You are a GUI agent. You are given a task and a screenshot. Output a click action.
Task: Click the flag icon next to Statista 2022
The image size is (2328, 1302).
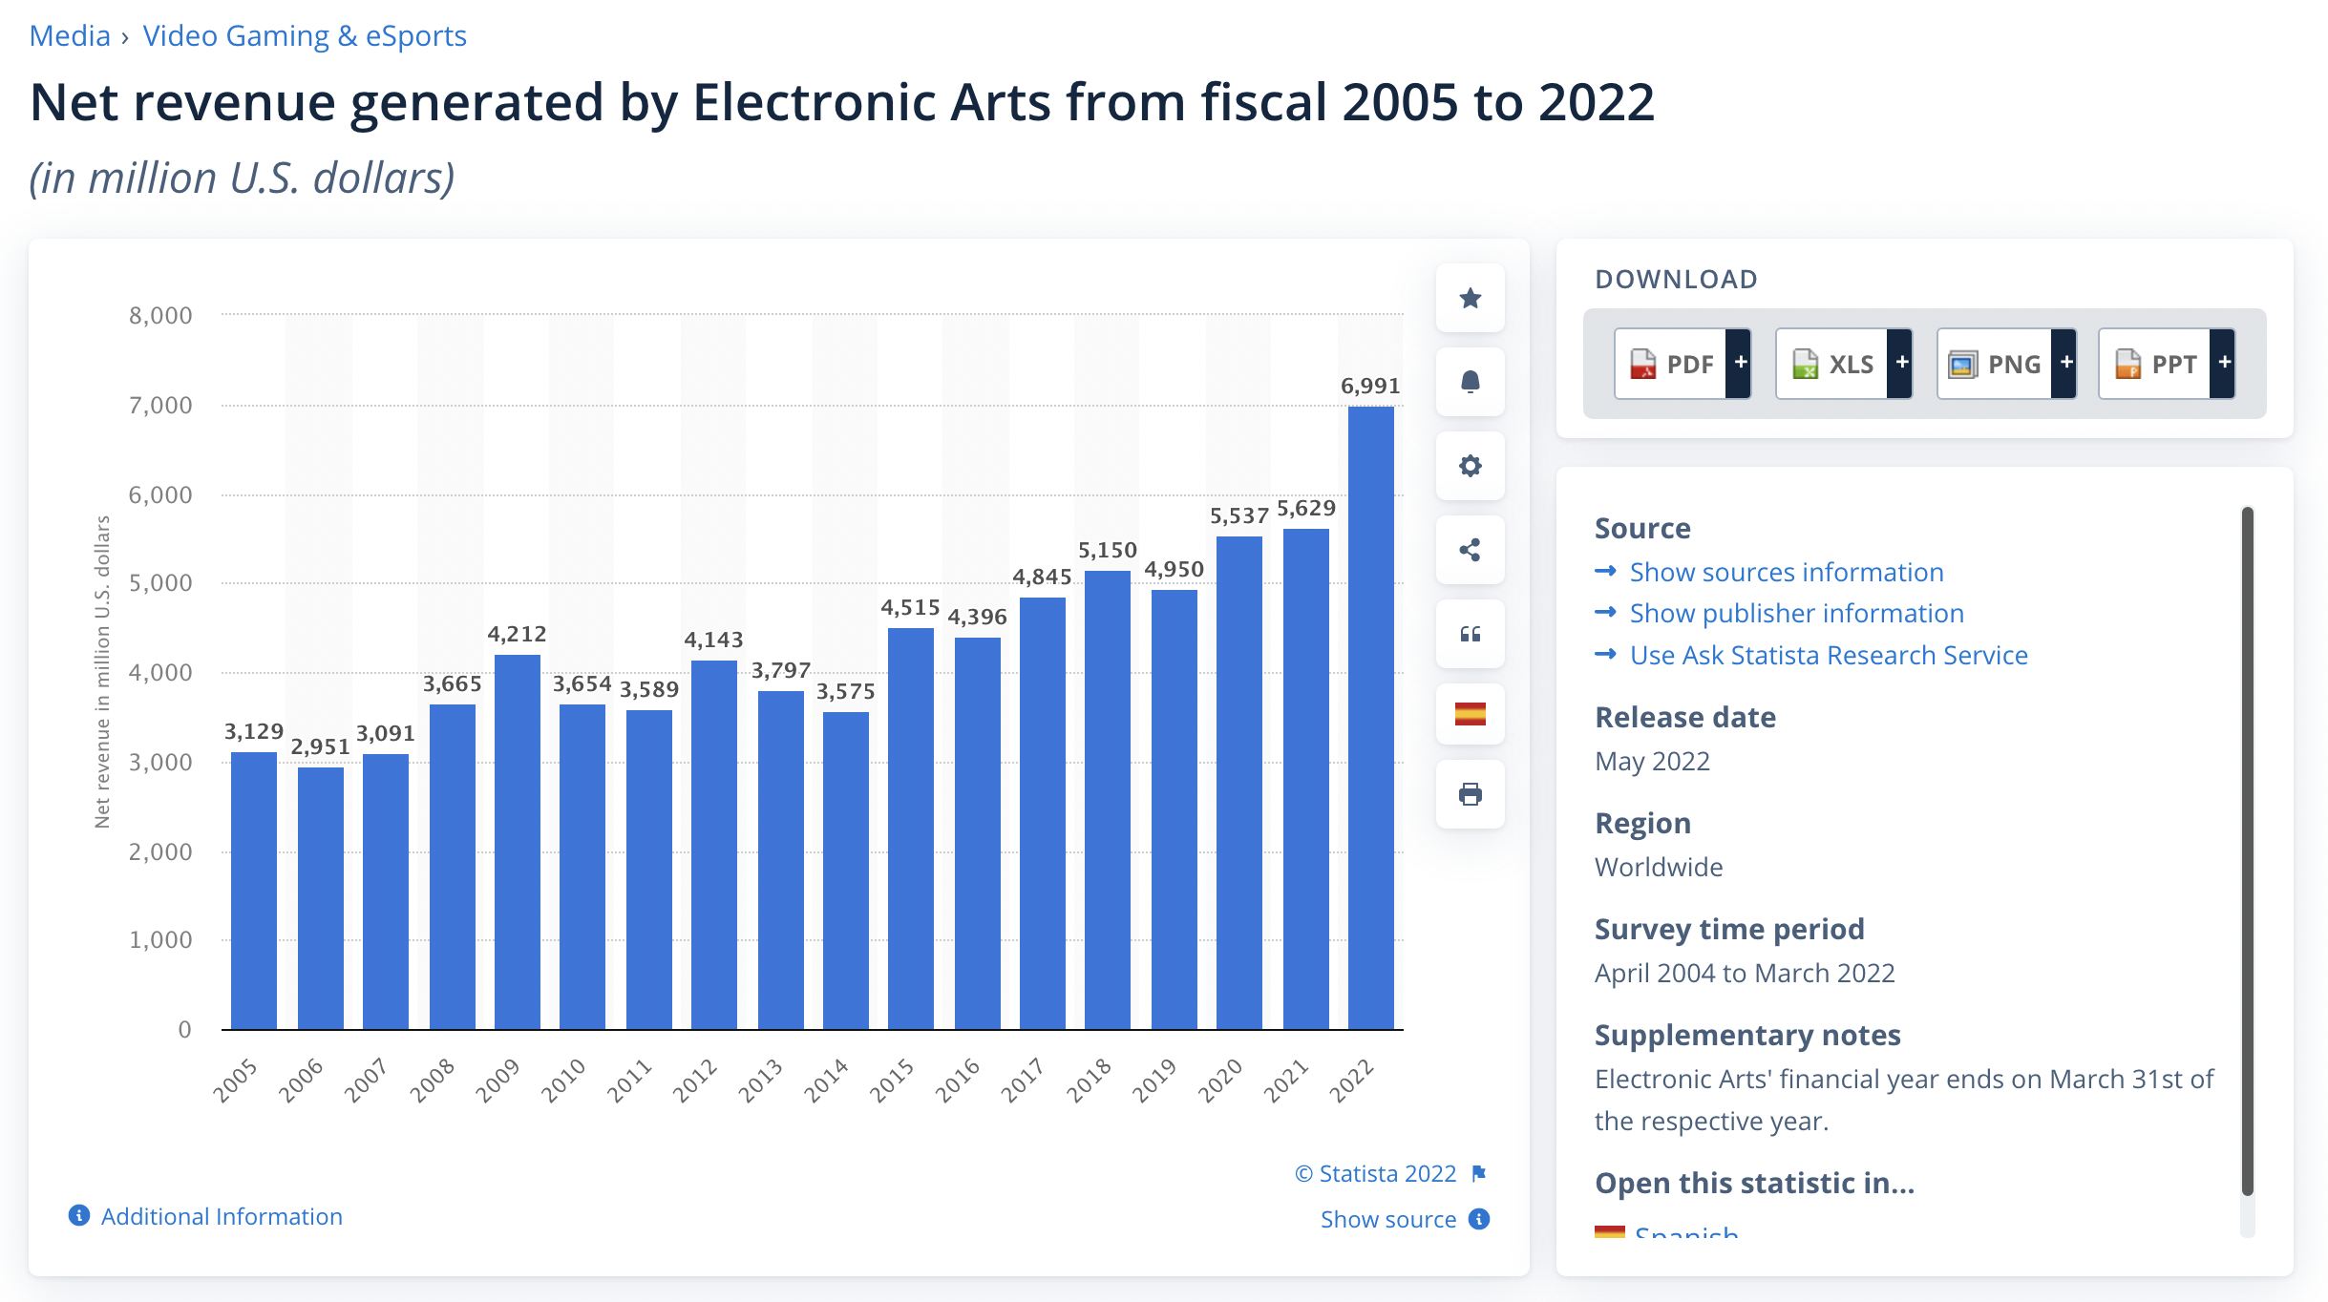tap(1479, 1173)
